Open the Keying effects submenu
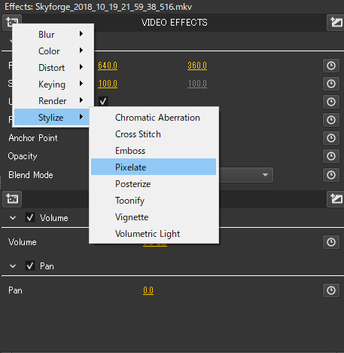Viewport: 344px width, 353px height. (x=53, y=84)
